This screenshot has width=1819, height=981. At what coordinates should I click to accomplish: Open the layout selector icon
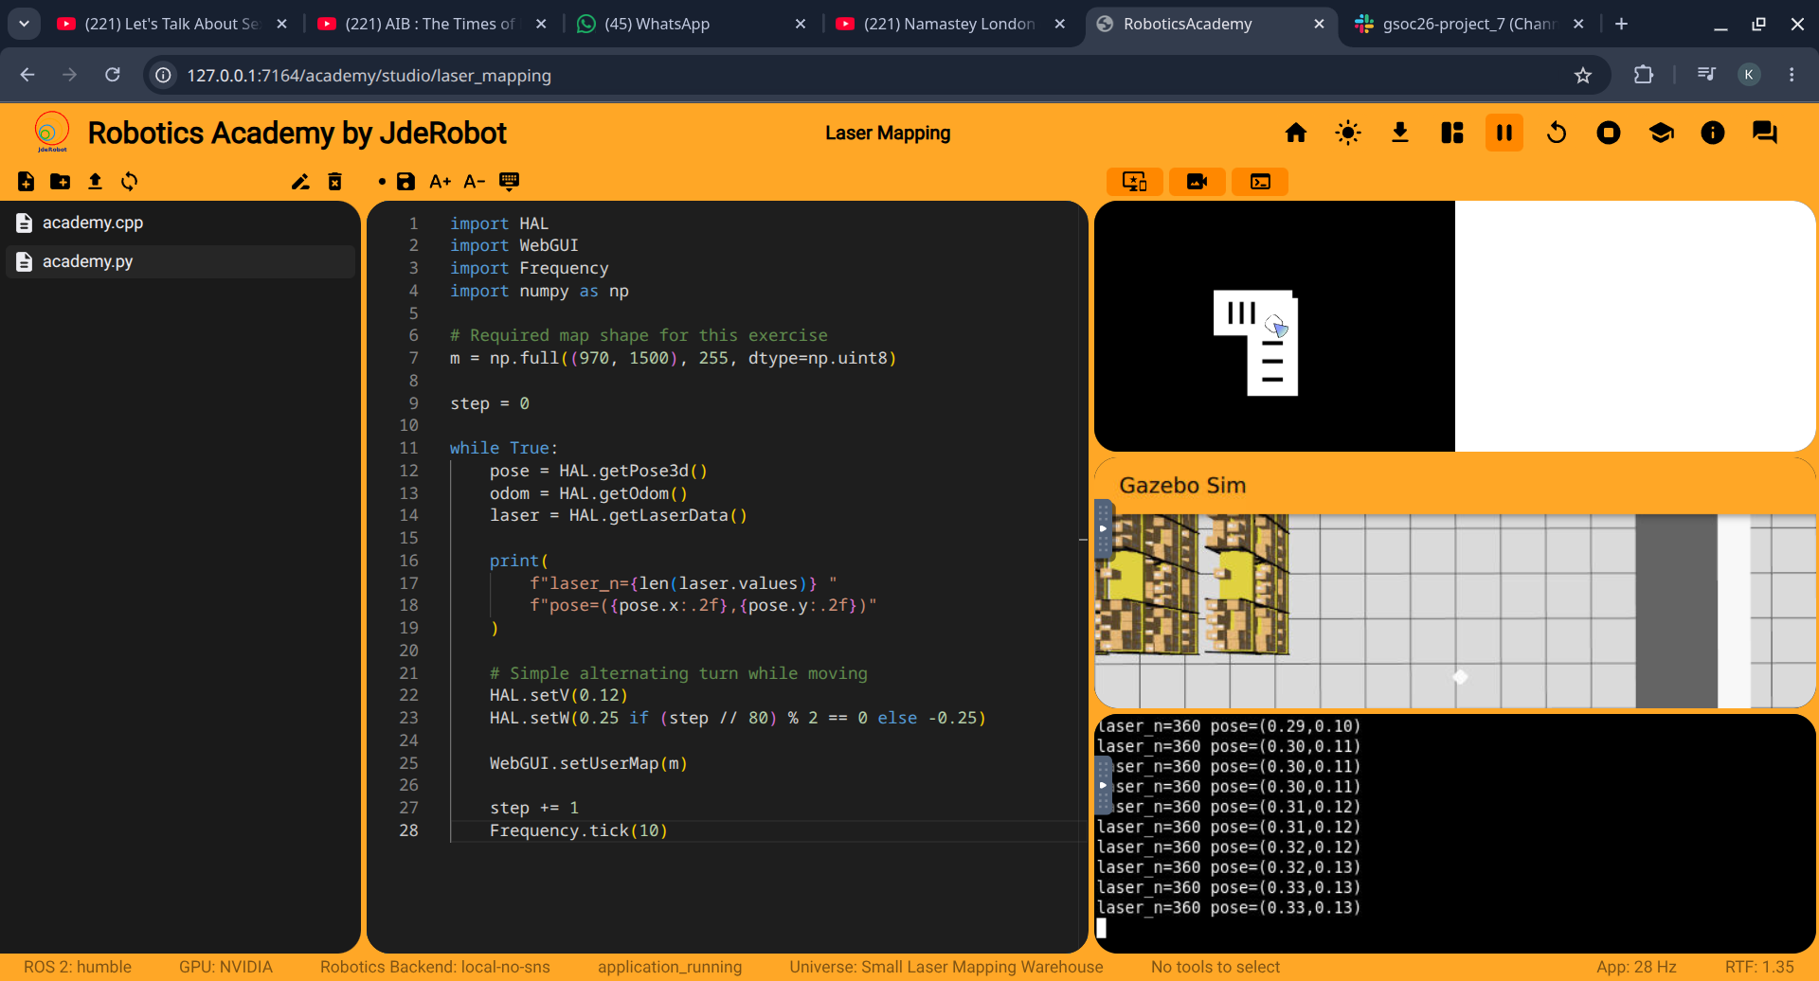pos(1452,133)
